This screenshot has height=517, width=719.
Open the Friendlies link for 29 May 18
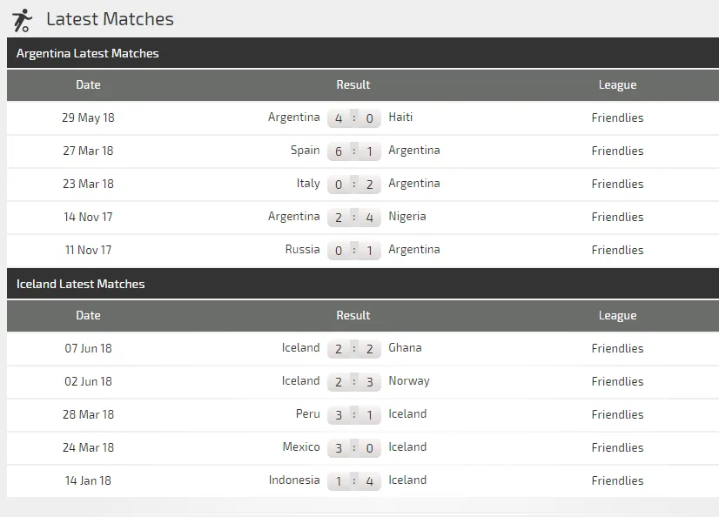(x=617, y=117)
